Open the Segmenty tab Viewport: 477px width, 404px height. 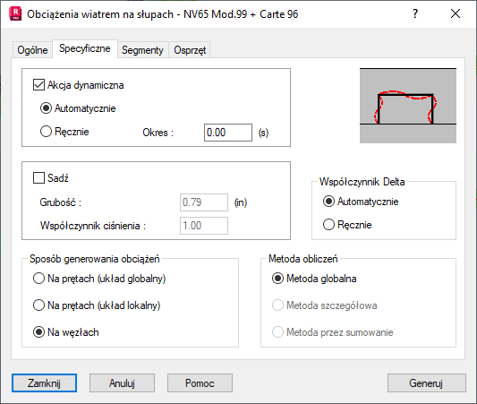(x=142, y=50)
